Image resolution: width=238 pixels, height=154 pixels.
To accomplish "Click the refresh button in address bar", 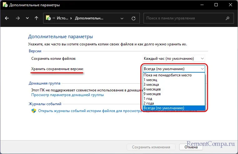I will click(135, 18).
